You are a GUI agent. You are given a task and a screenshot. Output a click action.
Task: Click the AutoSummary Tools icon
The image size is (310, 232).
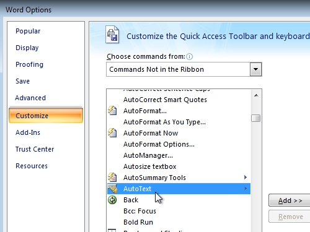pos(112,178)
